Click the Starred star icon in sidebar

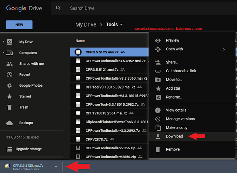[10, 96]
